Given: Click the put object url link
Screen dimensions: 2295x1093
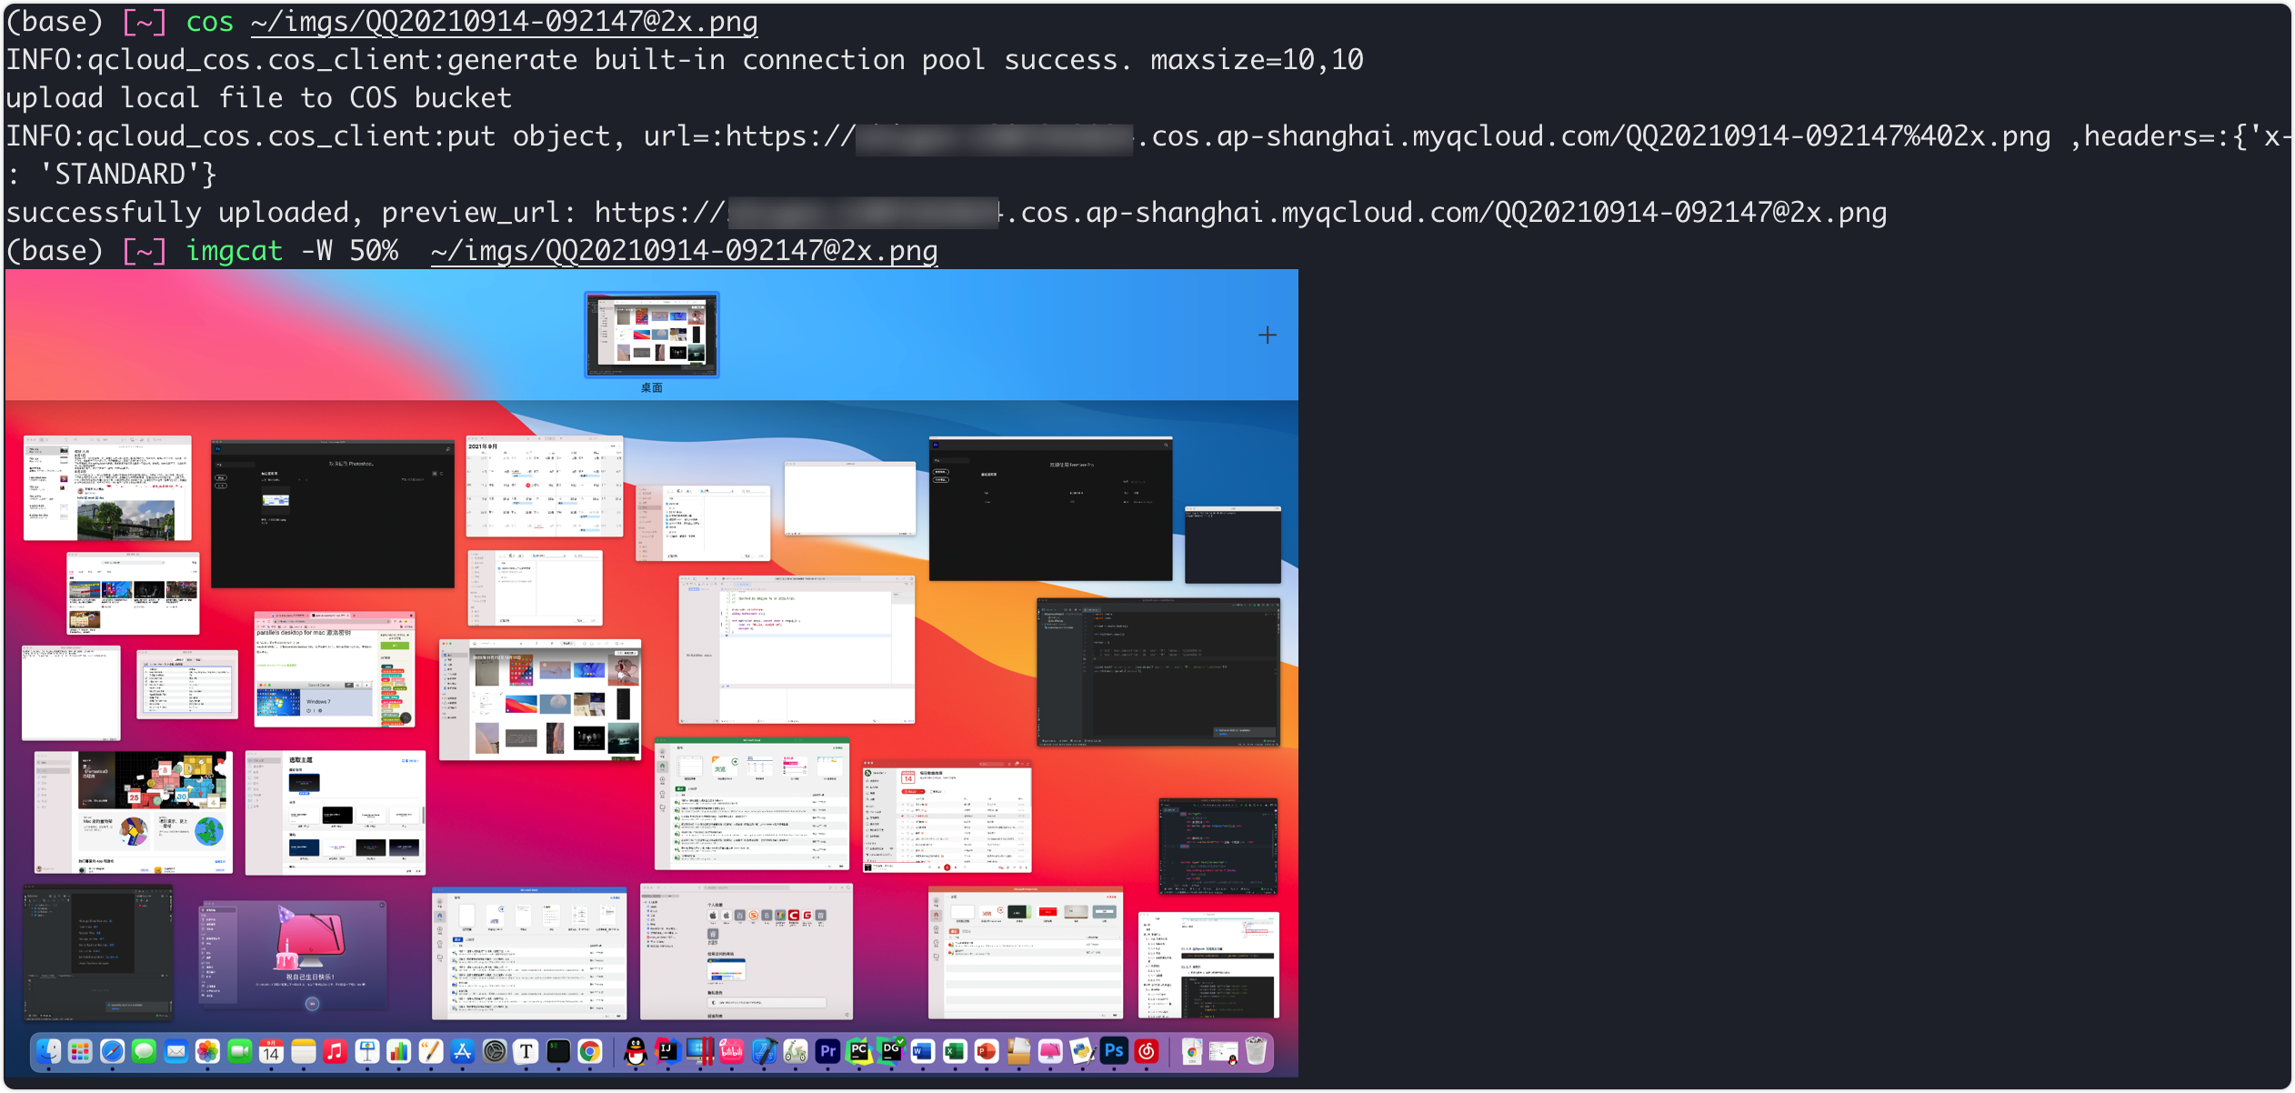Looking at the screenshot, I should (1388, 136).
